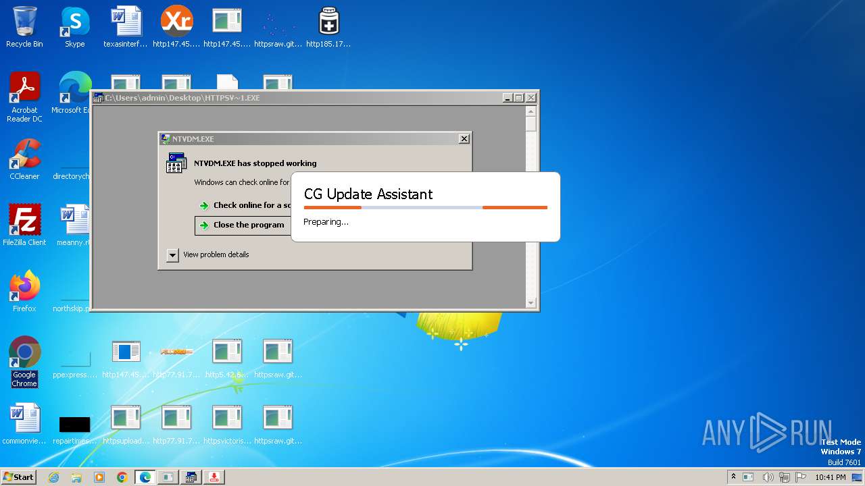Screen dimensions: 865x486
Task: Select the commonvie Word document icon
Action: [x=24, y=424]
